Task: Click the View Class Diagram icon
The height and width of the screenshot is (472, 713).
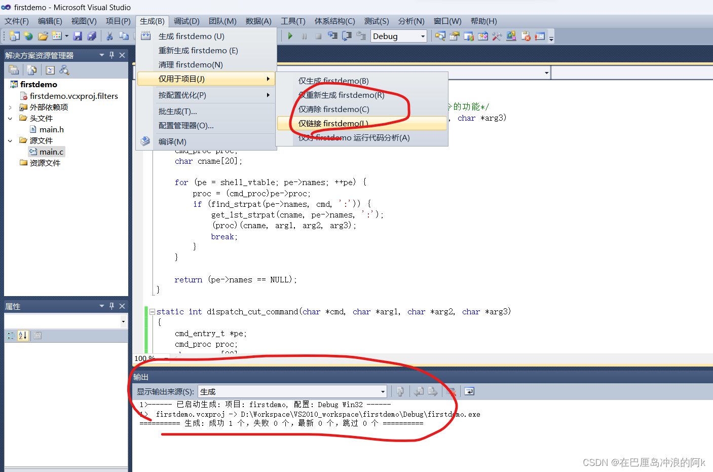Action: [64, 70]
